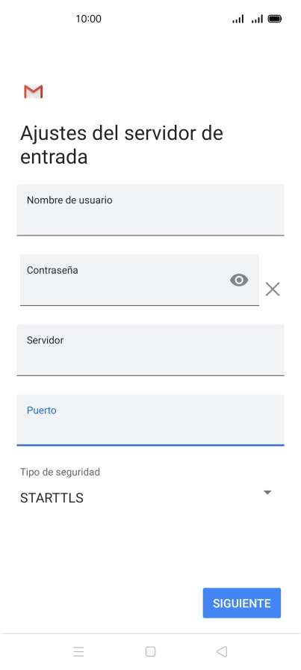This screenshot has width=301, height=670.
Task: Tap the Ajustes del servidor de entrada heading
Action: (122, 145)
